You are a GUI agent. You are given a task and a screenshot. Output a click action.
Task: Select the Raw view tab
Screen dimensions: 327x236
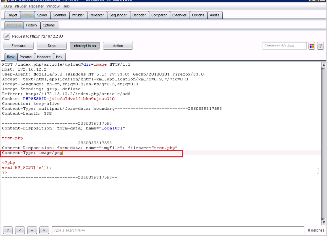(11, 57)
